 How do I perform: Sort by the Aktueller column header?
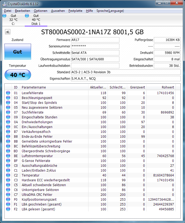(98, 87)
